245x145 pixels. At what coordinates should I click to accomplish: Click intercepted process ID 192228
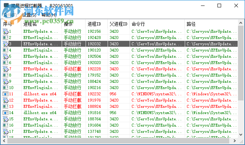[x=94, y=69]
